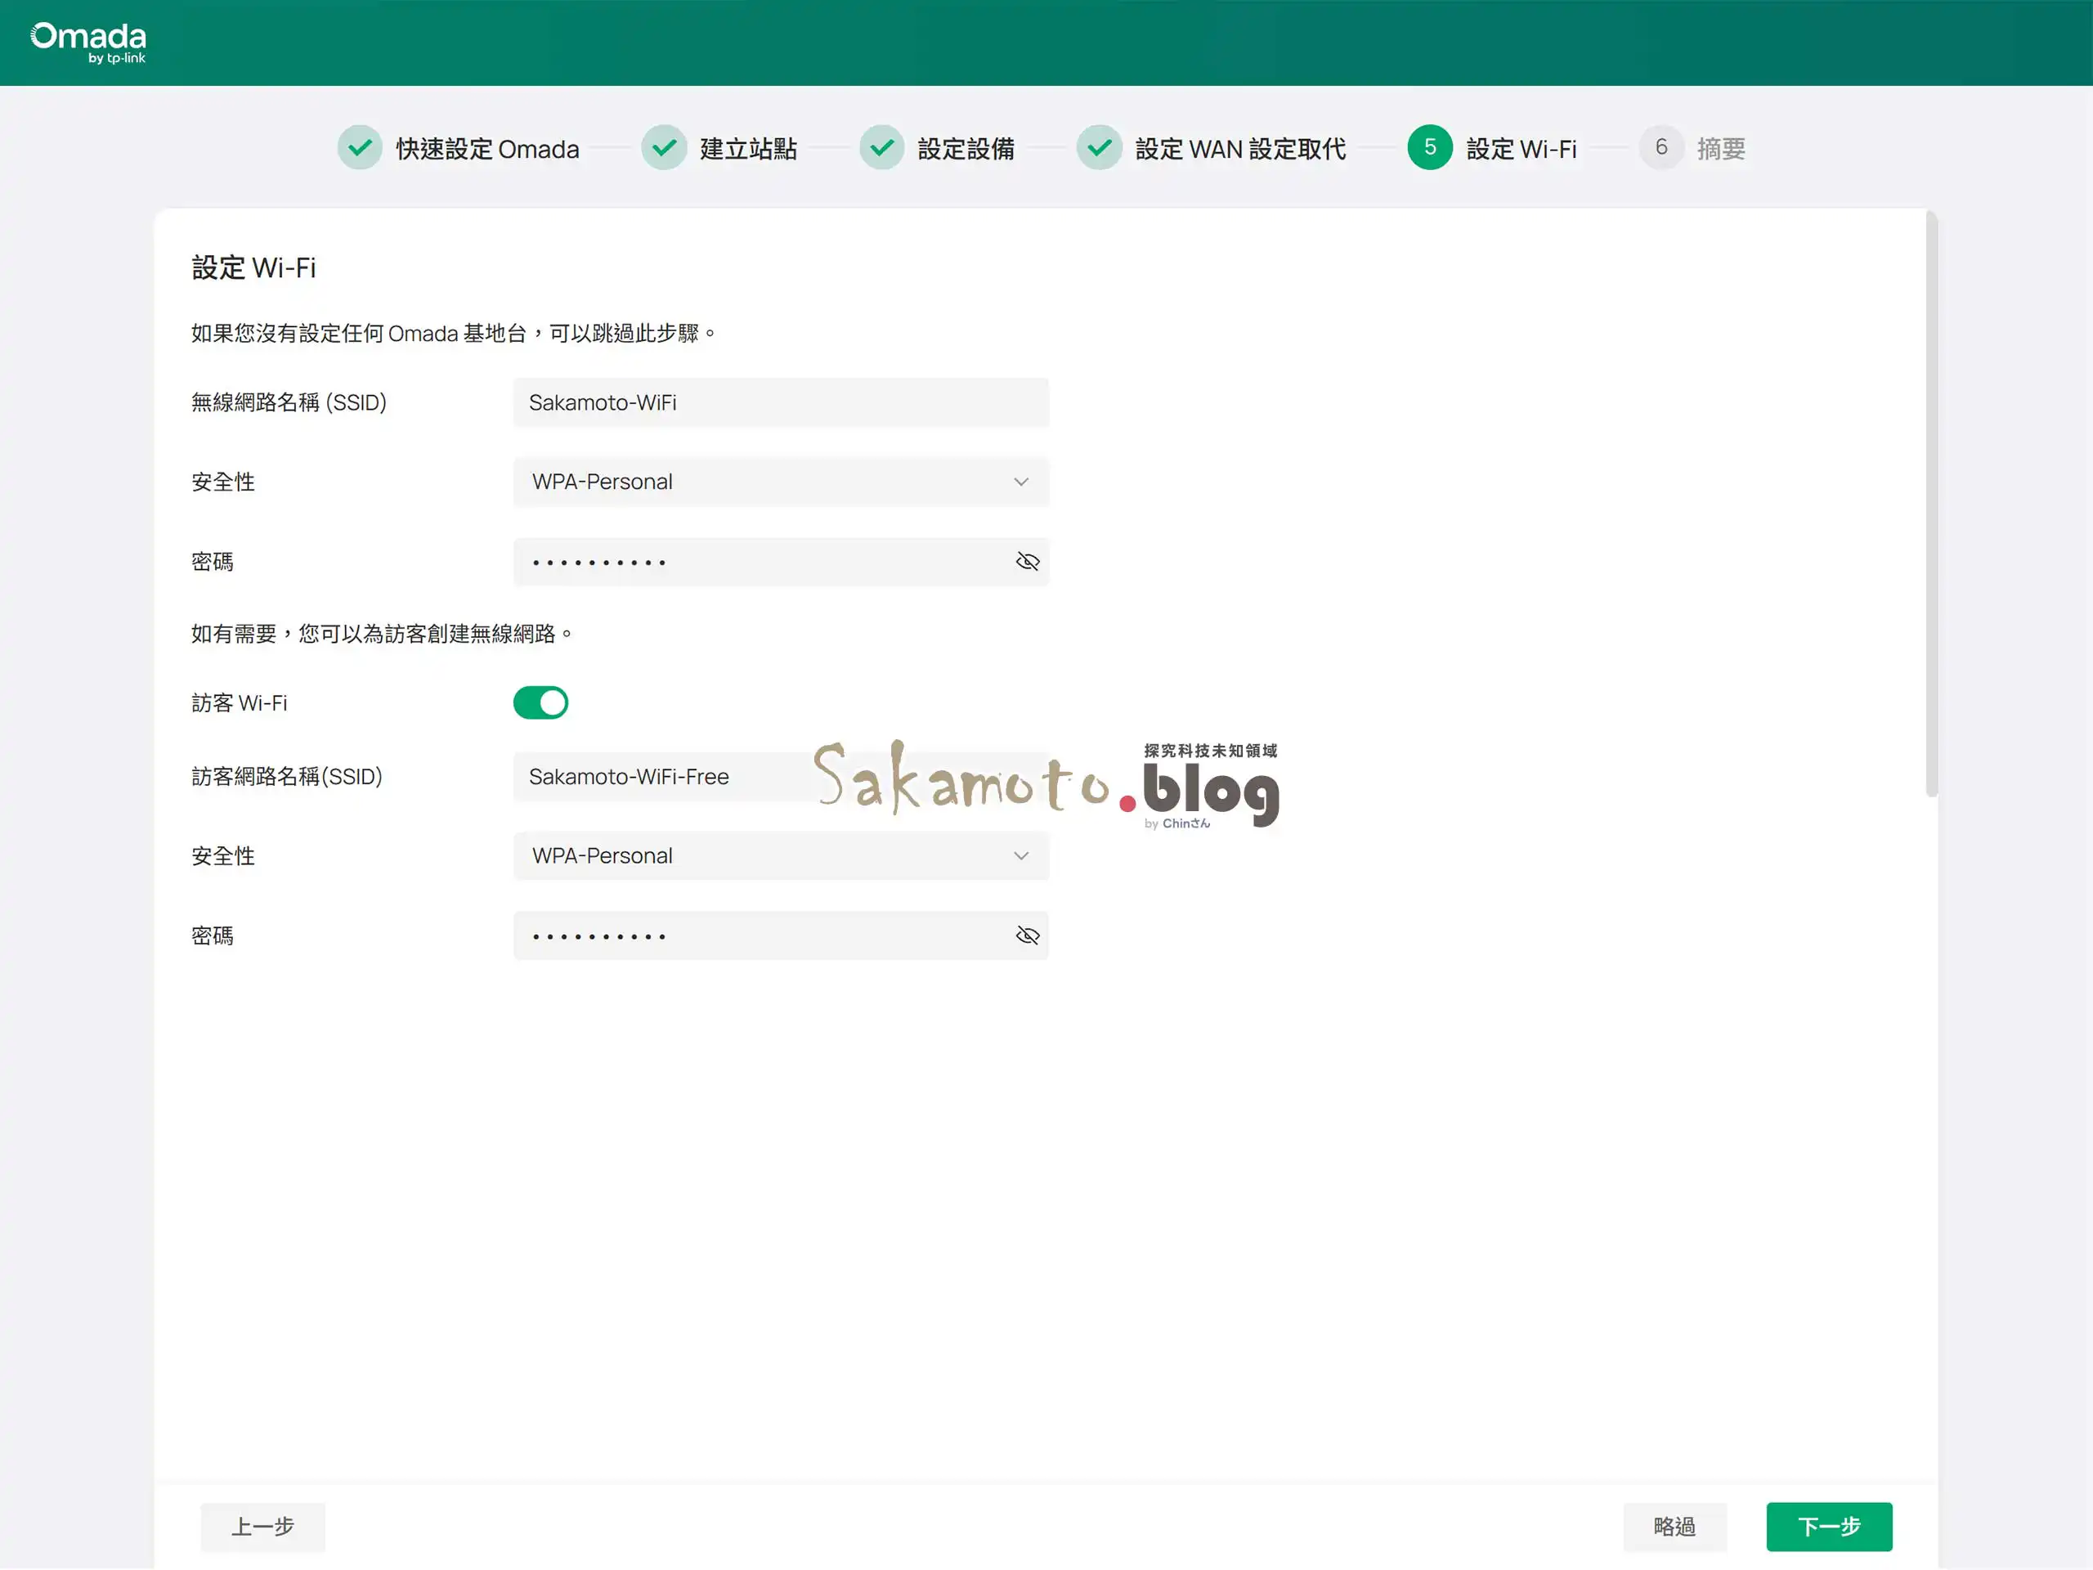Click the checkmark icon for 設定 WAN step
Viewport: 2093px width, 1570px height.
pos(1099,148)
